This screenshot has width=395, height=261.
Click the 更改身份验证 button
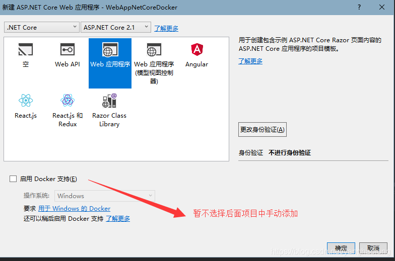tap(262, 130)
